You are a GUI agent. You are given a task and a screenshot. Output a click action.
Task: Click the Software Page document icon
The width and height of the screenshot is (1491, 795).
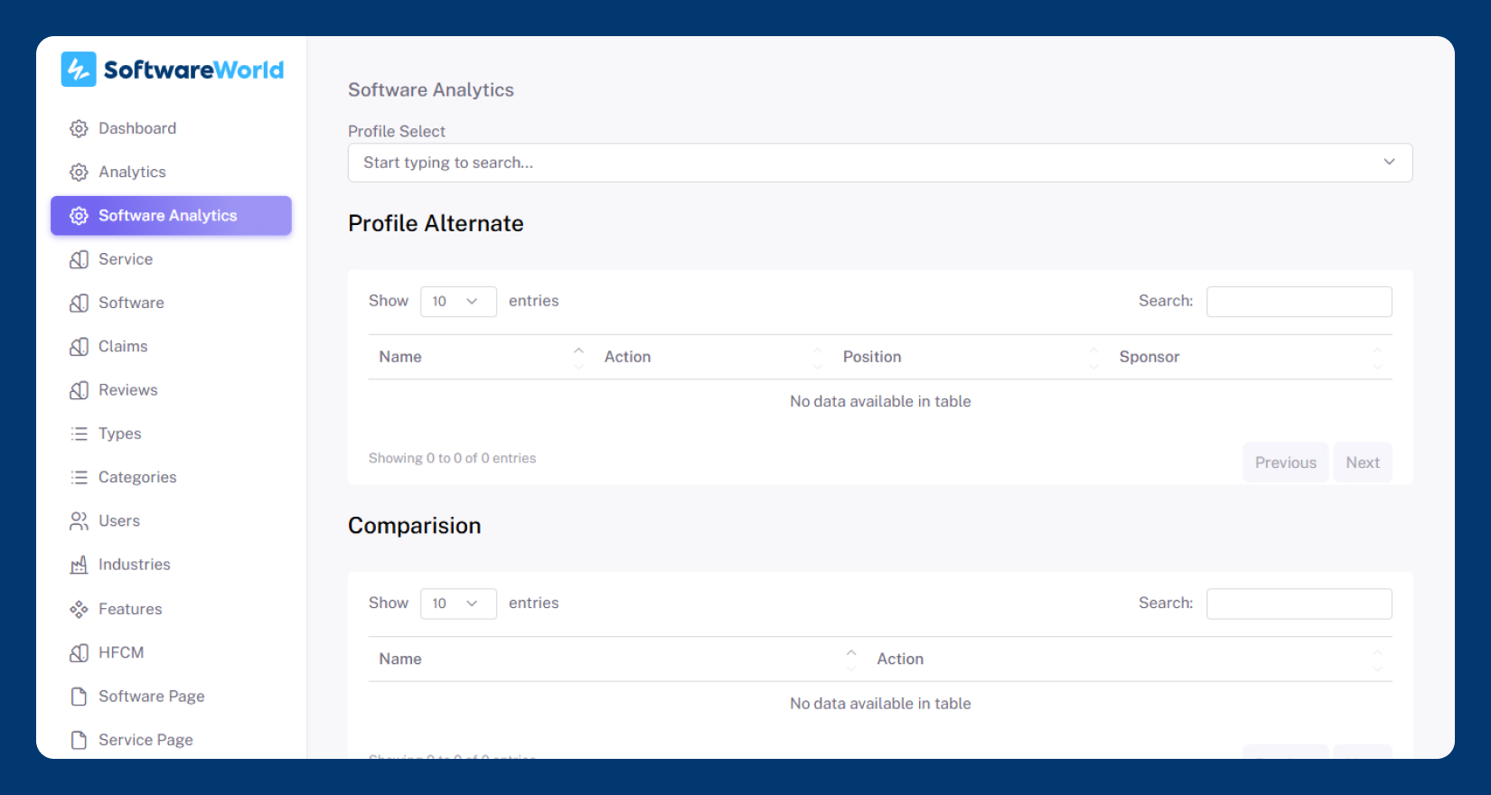[80, 697]
